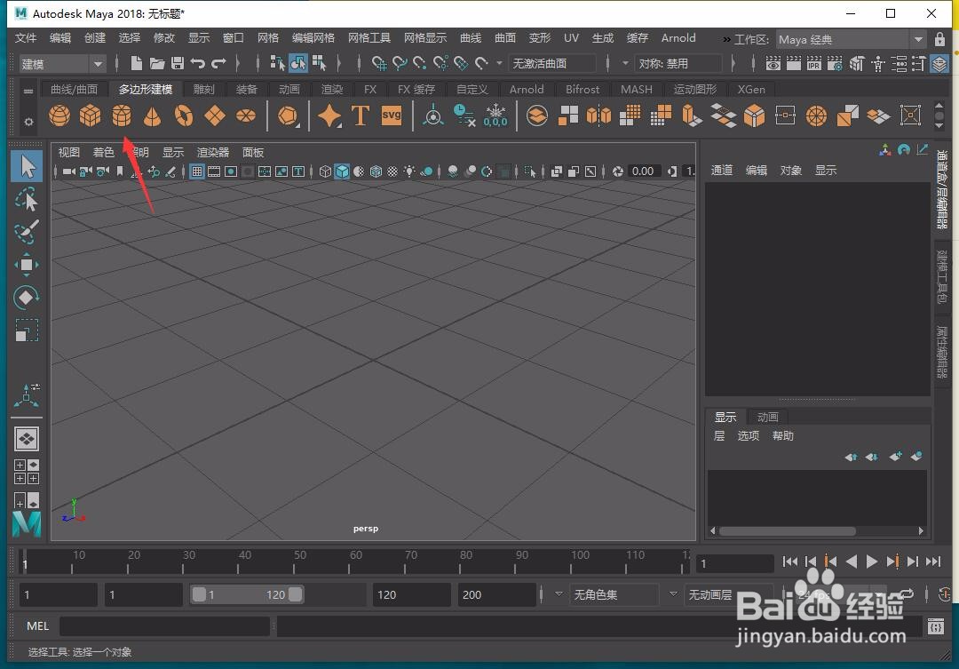This screenshot has height=669, width=959.
Task: Click the freeze transformations snowflake icon
Action: [x=495, y=115]
